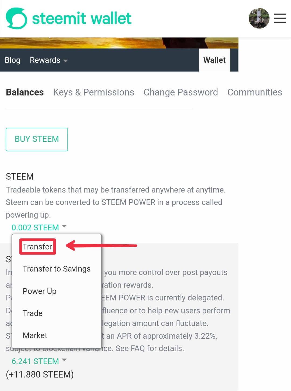This screenshot has height=391, width=291.
Task: Click the Steemit logo icon
Action: tap(16, 18)
